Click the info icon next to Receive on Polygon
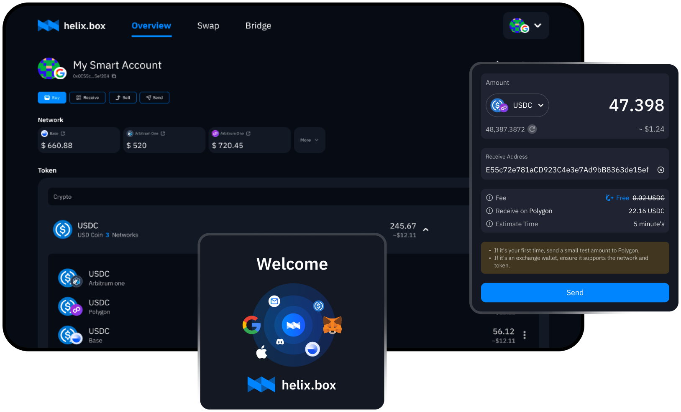Image resolution: width=681 pixels, height=412 pixels. tap(489, 211)
